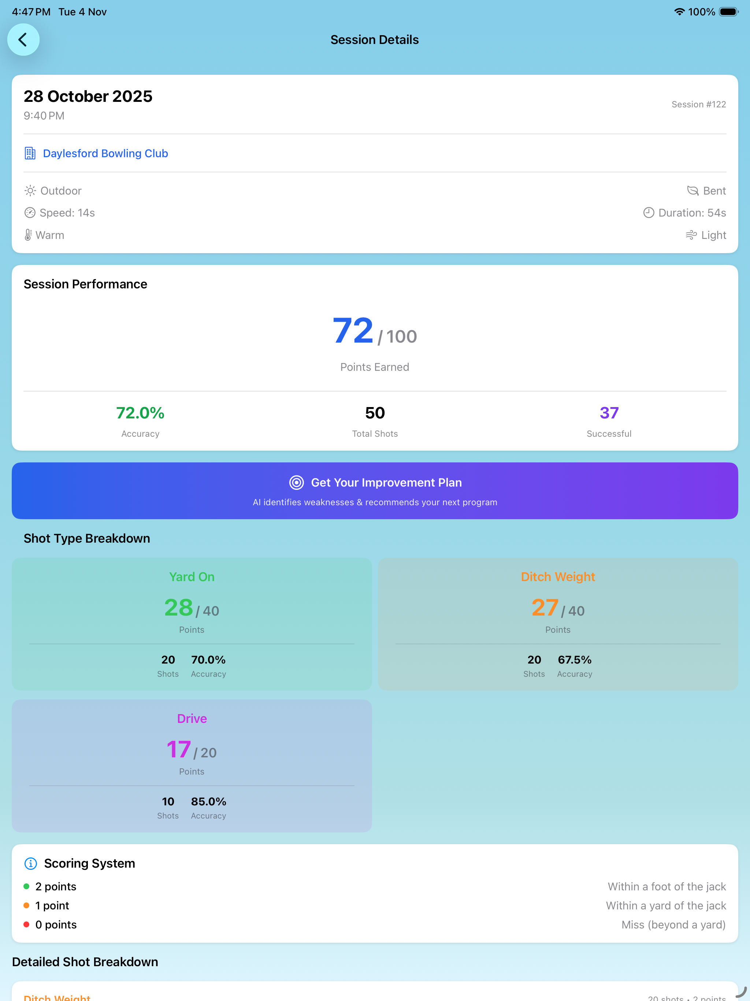Tap the Session Details title
Image resolution: width=750 pixels, height=1001 pixels.
pyautogui.click(x=375, y=40)
